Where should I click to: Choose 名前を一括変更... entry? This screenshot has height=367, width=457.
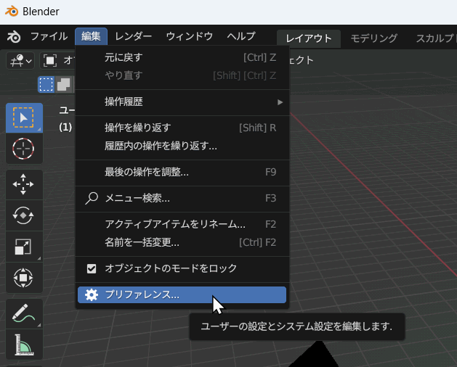pos(182,242)
